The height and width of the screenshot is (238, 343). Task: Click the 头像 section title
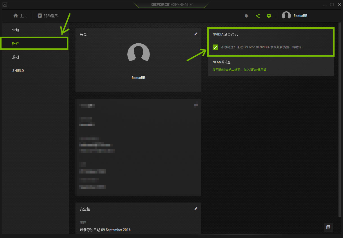coord(83,34)
